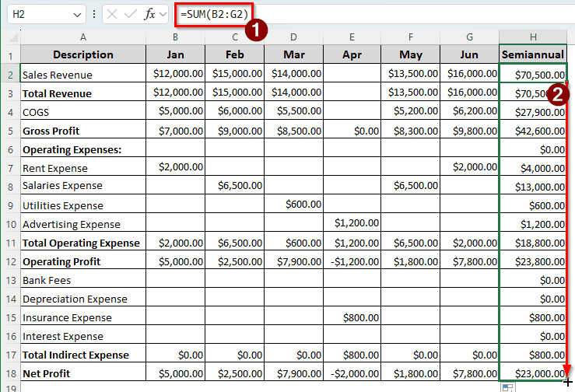
Task: Select the Bank Fees label cell
Action: [83, 278]
